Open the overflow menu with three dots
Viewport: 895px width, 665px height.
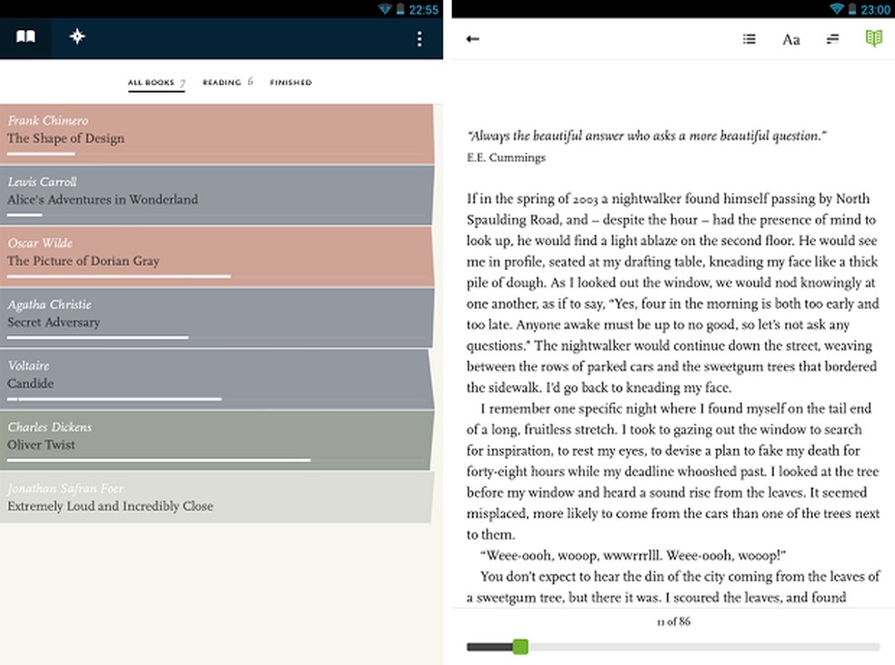point(419,39)
